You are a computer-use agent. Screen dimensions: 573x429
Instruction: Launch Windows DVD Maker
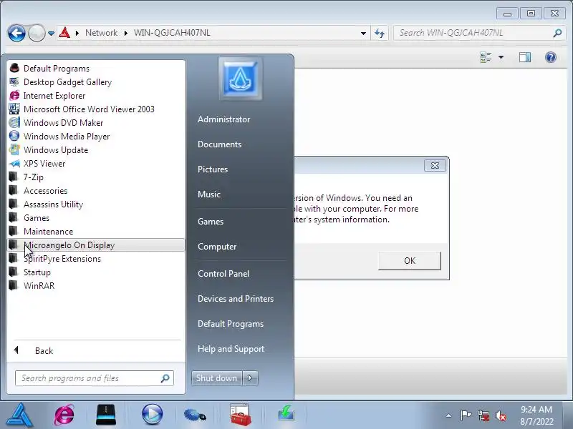pyautogui.click(x=96, y=122)
